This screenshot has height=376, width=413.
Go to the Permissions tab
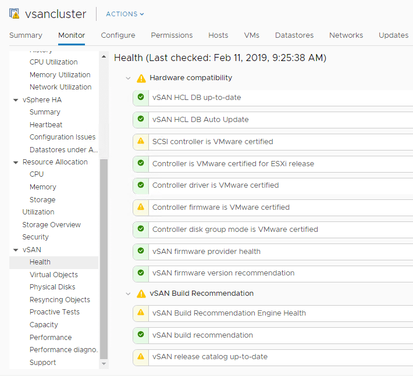tap(172, 35)
